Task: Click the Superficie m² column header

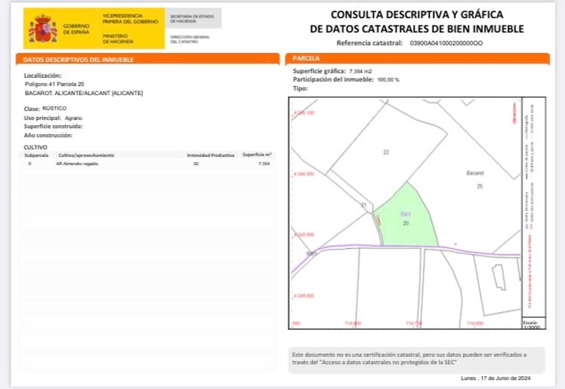Action: 257,155
